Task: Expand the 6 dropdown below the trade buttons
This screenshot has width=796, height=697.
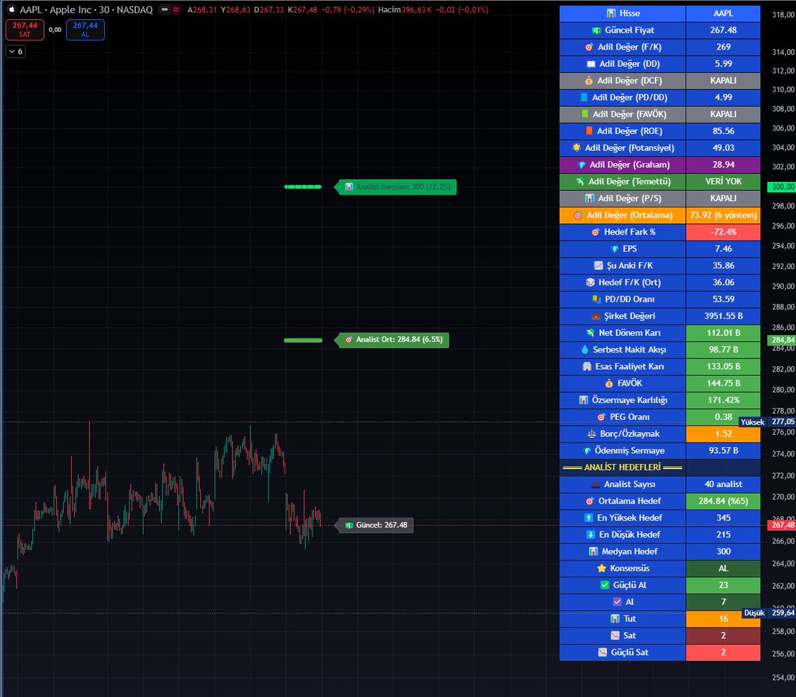Action: click(x=15, y=51)
